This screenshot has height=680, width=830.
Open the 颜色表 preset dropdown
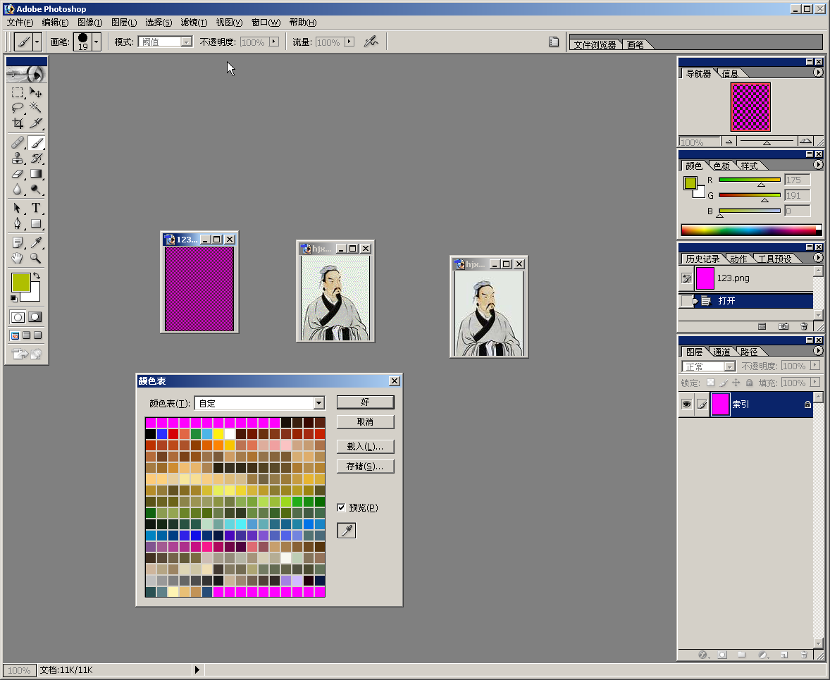pos(318,403)
